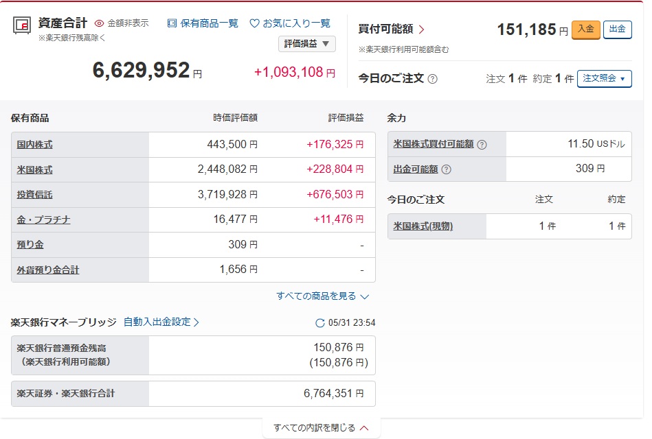Click help icon next to 今日のご注文 header
Screen dimensions: 652x439
pos(432,78)
